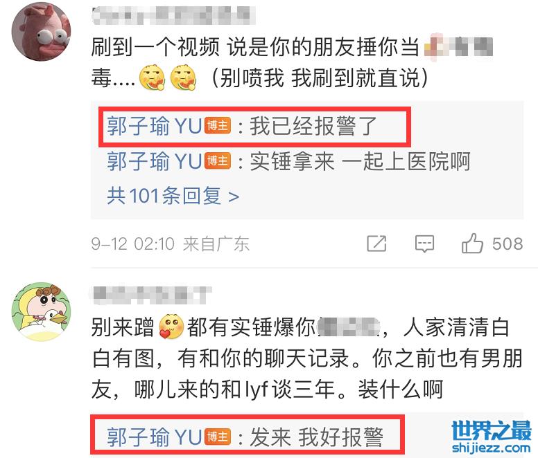Open the blurred username of the first commenter
538x458 pixels.
pyautogui.click(x=173, y=15)
